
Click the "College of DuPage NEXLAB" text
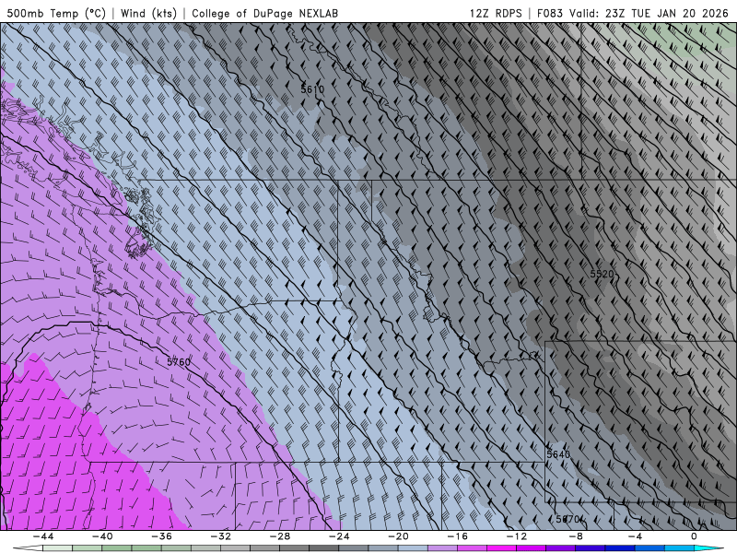click(264, 13)
